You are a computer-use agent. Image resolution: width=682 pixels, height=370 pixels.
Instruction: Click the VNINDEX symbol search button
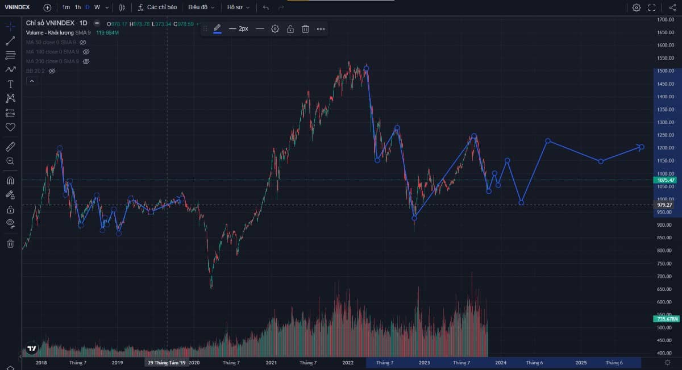[17, 7]
